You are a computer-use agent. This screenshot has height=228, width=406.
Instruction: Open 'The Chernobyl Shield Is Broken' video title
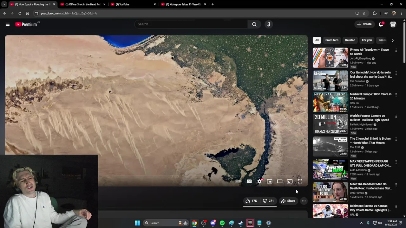(x=370, y=141)
